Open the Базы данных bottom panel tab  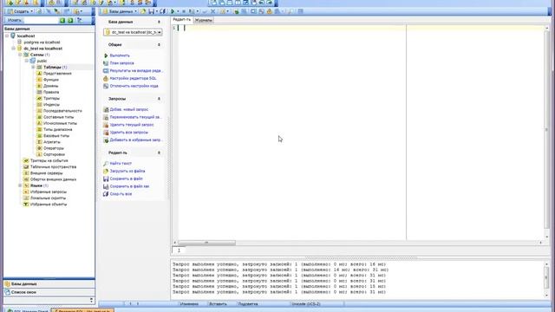(x=49, y=284)
